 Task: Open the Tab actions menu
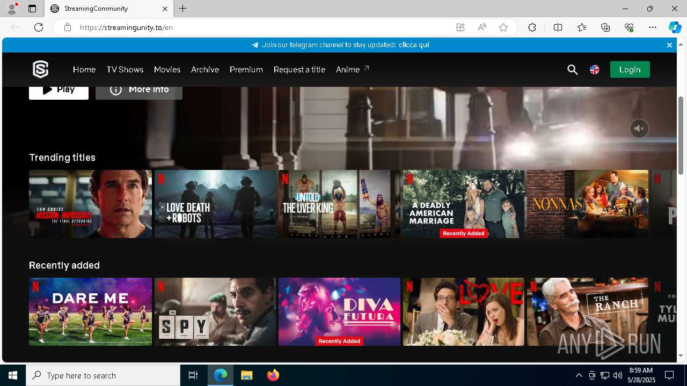click(32, 9)
